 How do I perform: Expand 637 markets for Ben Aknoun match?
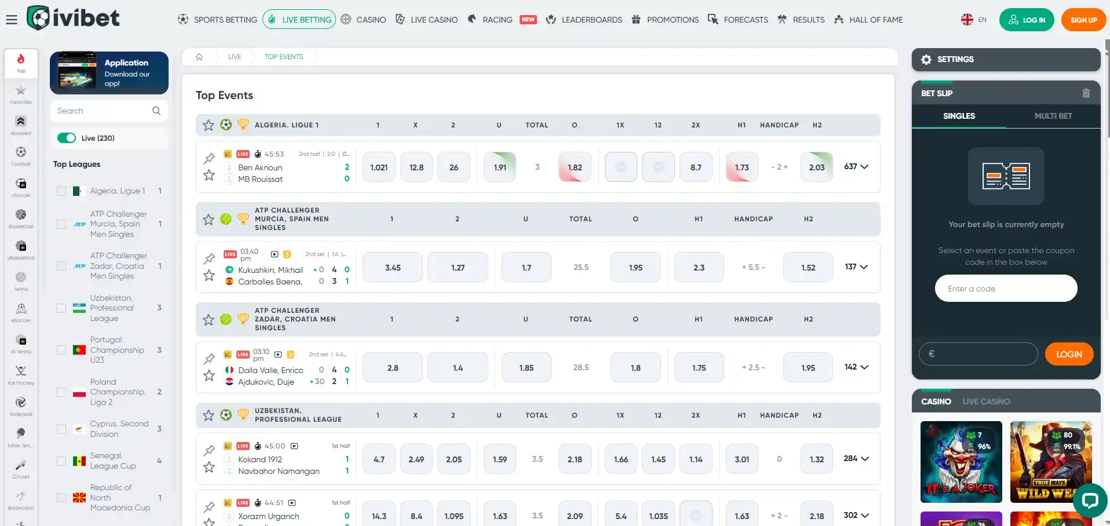(x=856, y=167)
